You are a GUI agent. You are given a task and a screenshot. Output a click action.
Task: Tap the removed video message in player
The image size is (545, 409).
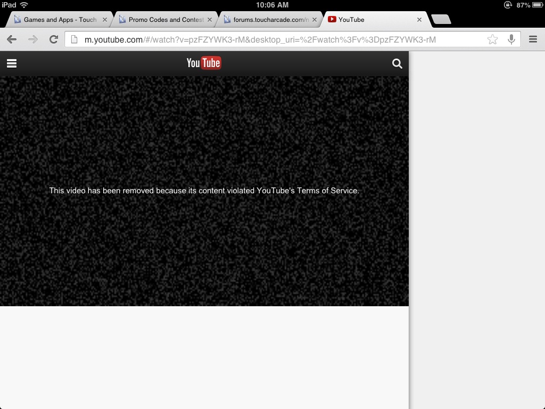click(204, 190)
